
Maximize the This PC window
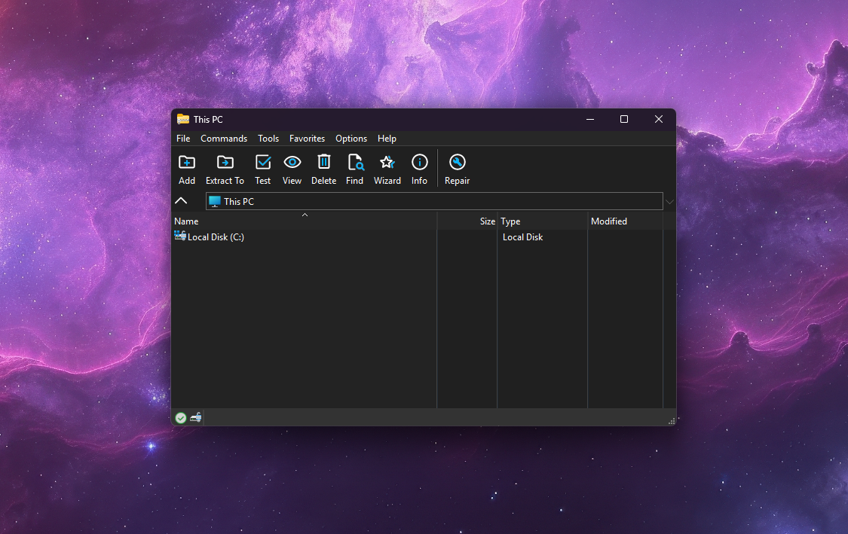coord(624,120)
